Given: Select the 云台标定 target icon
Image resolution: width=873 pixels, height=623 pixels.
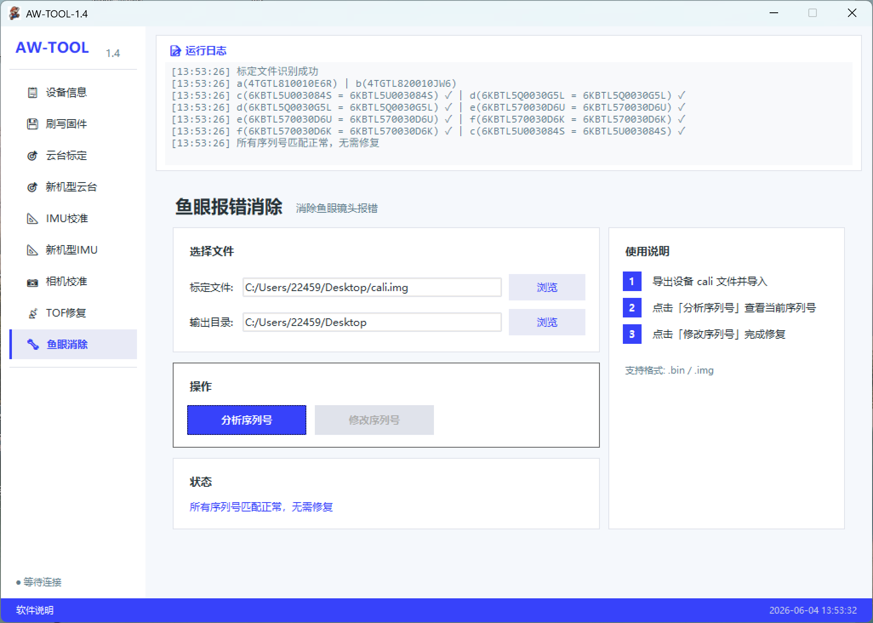Looking at the screenshot, I should click(x=32, y=155).
